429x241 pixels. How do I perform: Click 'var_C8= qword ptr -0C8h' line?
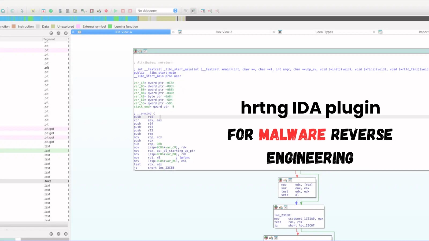click(x=154, y=83)
